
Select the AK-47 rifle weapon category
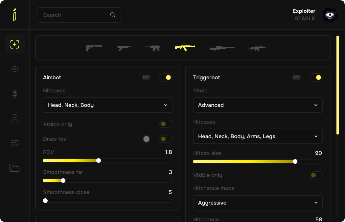(x=185, y=48)
